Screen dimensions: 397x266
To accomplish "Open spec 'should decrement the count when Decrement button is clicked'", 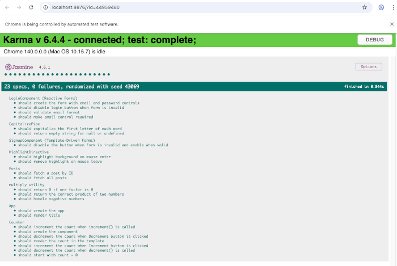I will [x=83, y=237].
